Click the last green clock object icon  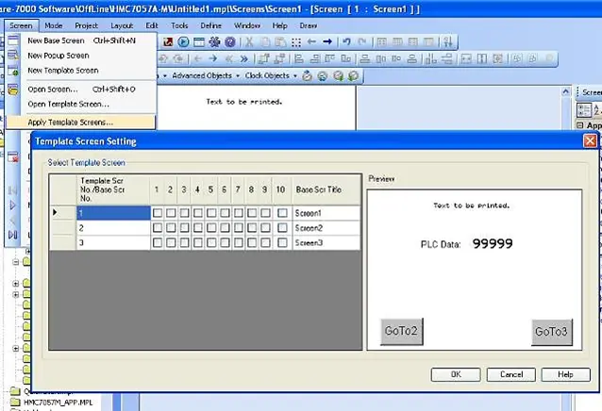point(353,76)
